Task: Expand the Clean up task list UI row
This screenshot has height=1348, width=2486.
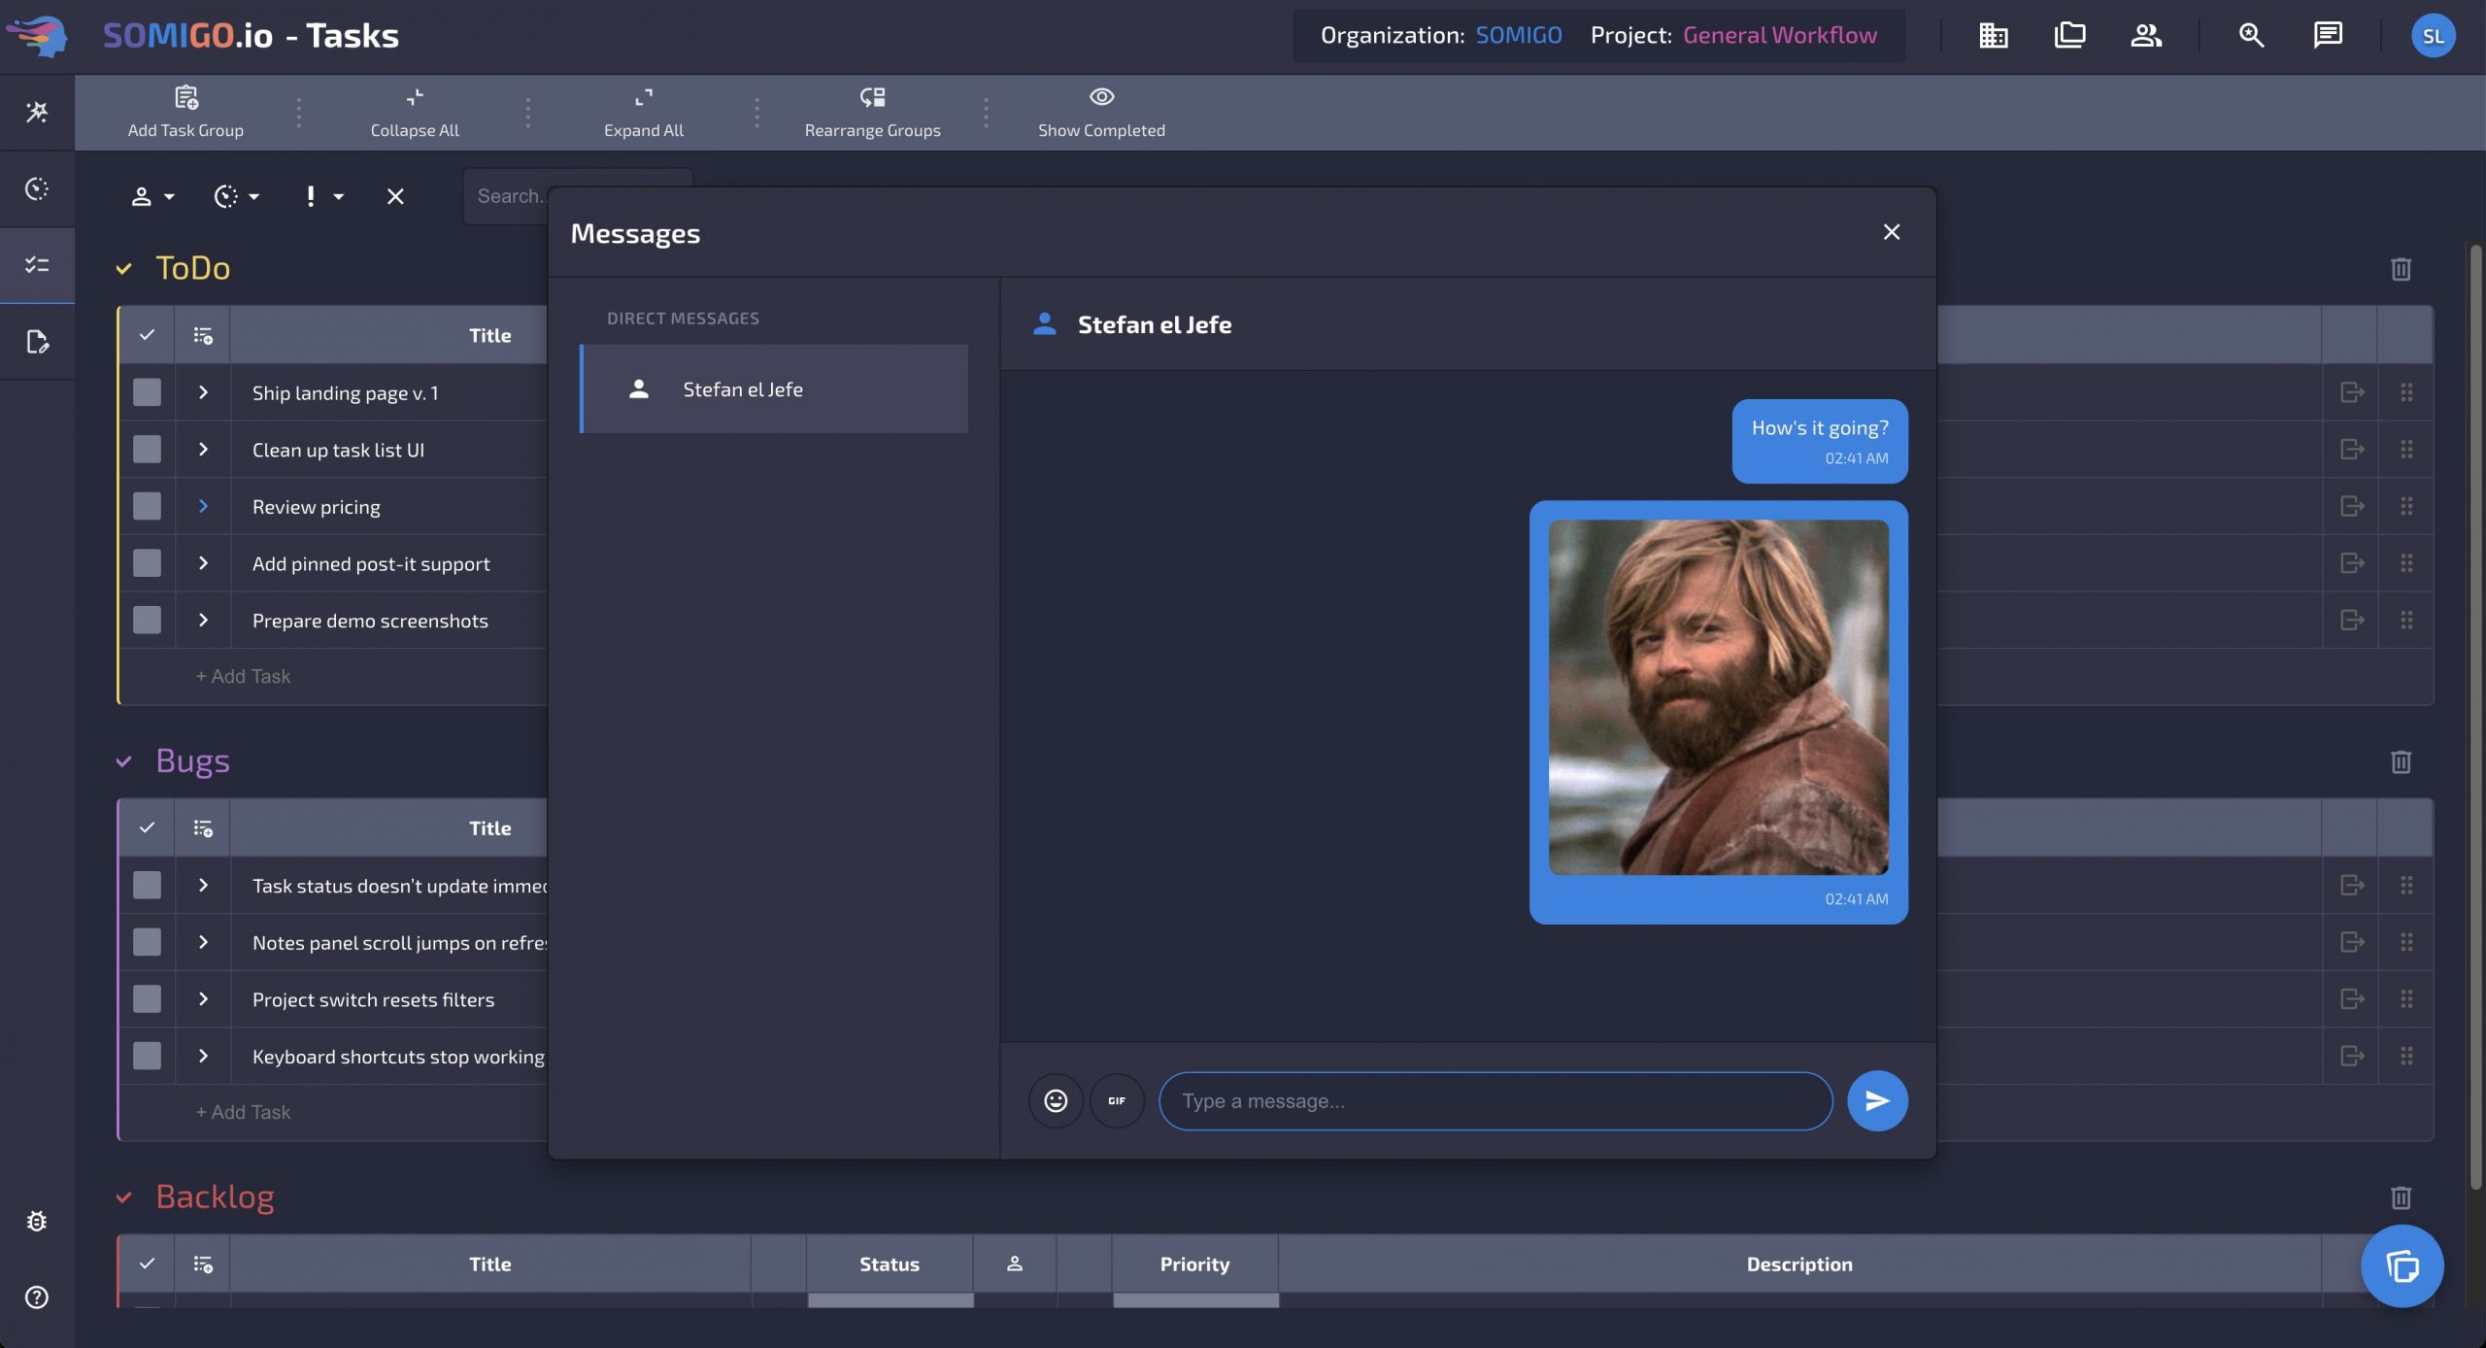Action: coord(203,449)
